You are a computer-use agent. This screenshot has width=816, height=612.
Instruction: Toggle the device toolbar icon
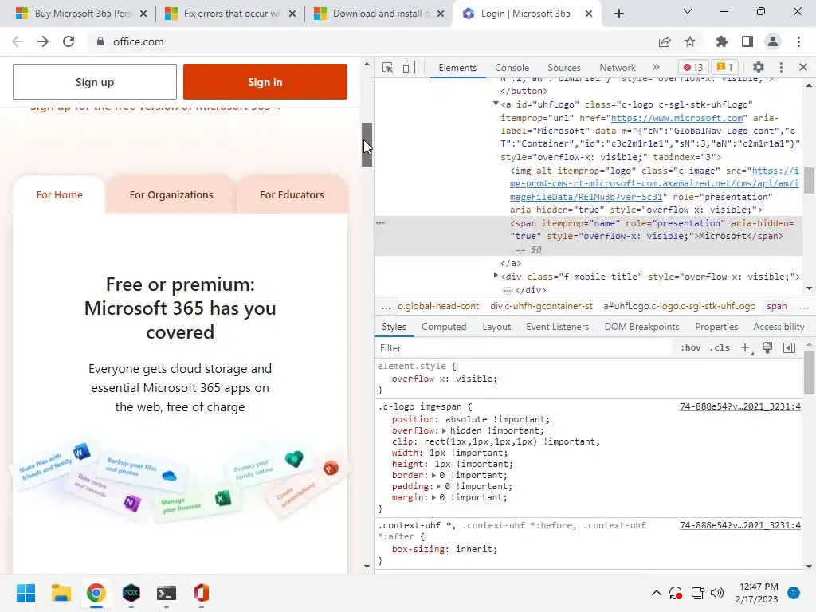pyautogui.click(x=409, y=68)
